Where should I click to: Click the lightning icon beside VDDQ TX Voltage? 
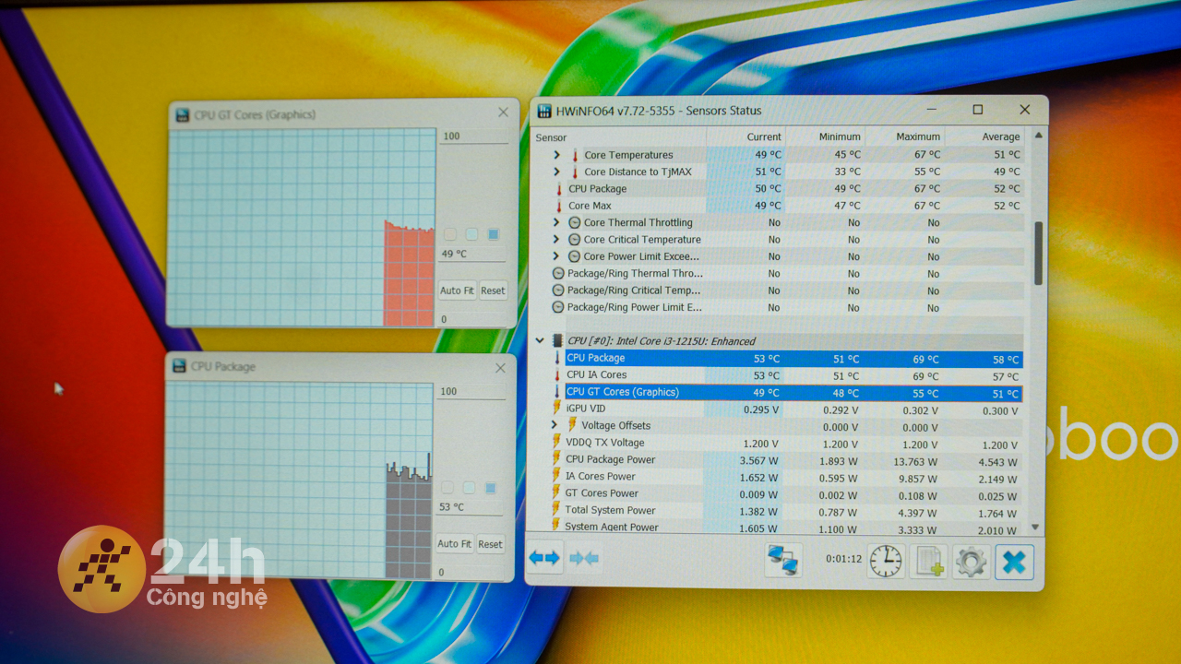click(x=556, y=443)
